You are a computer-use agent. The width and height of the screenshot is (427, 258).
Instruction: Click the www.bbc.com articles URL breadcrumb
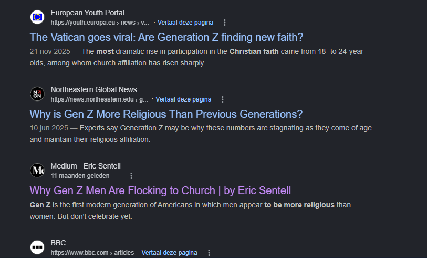92,253
